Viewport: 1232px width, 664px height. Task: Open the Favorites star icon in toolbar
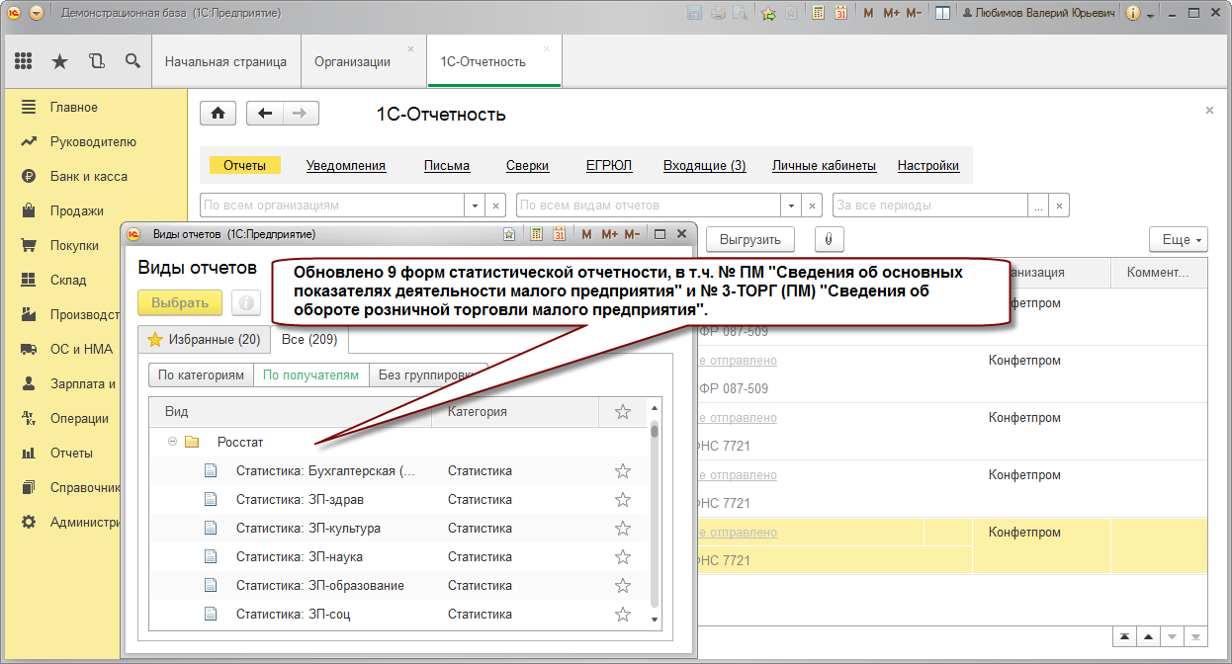click(x=59, y=61)
